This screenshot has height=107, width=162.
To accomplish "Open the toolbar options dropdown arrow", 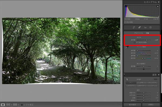I will 120,105.
